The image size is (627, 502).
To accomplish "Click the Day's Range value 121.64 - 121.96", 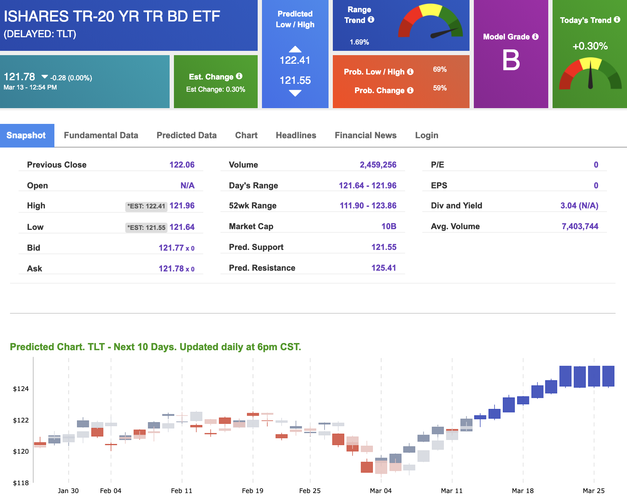I will pyautogui.click(x=368, y=185).
